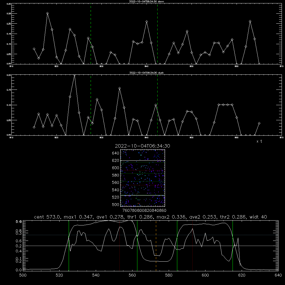Select the timestamp title above the small image
Screen dimensions: 285x285
(142, 146)
